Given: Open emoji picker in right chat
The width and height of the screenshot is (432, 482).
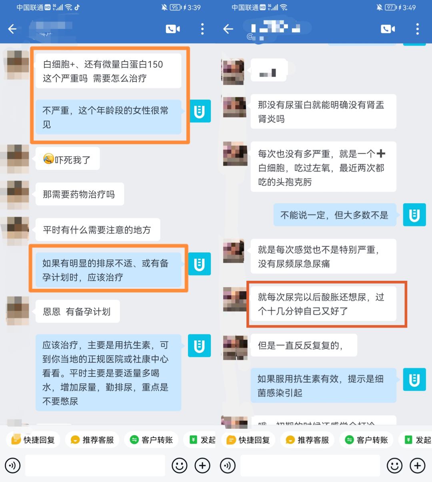Looking at the screenshot, I should (x=394, y=466).
